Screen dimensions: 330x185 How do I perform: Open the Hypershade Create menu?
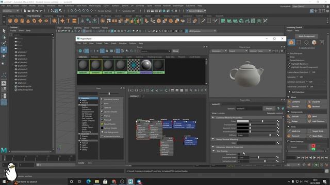(x=98, y=43)
